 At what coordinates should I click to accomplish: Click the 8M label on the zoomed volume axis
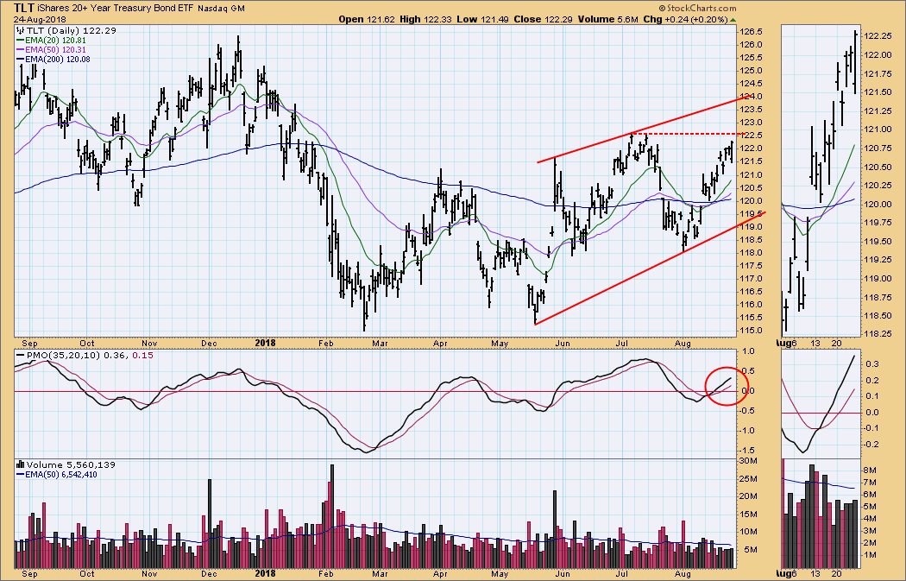click(x=871, y=470)
